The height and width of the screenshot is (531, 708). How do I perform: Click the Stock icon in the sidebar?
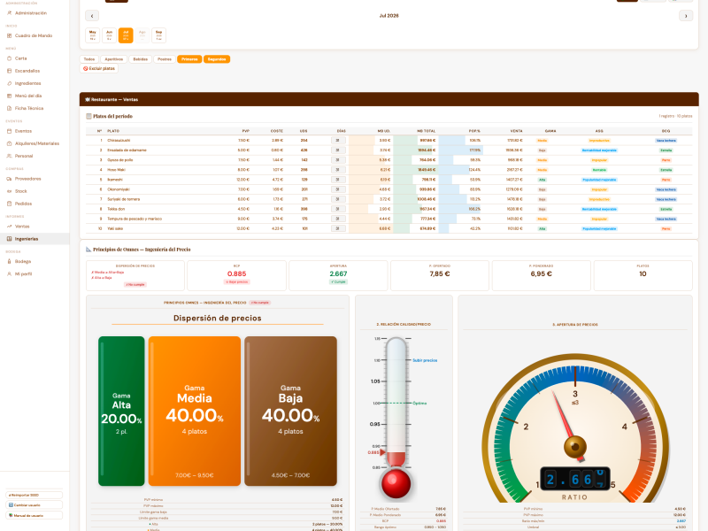9,191
